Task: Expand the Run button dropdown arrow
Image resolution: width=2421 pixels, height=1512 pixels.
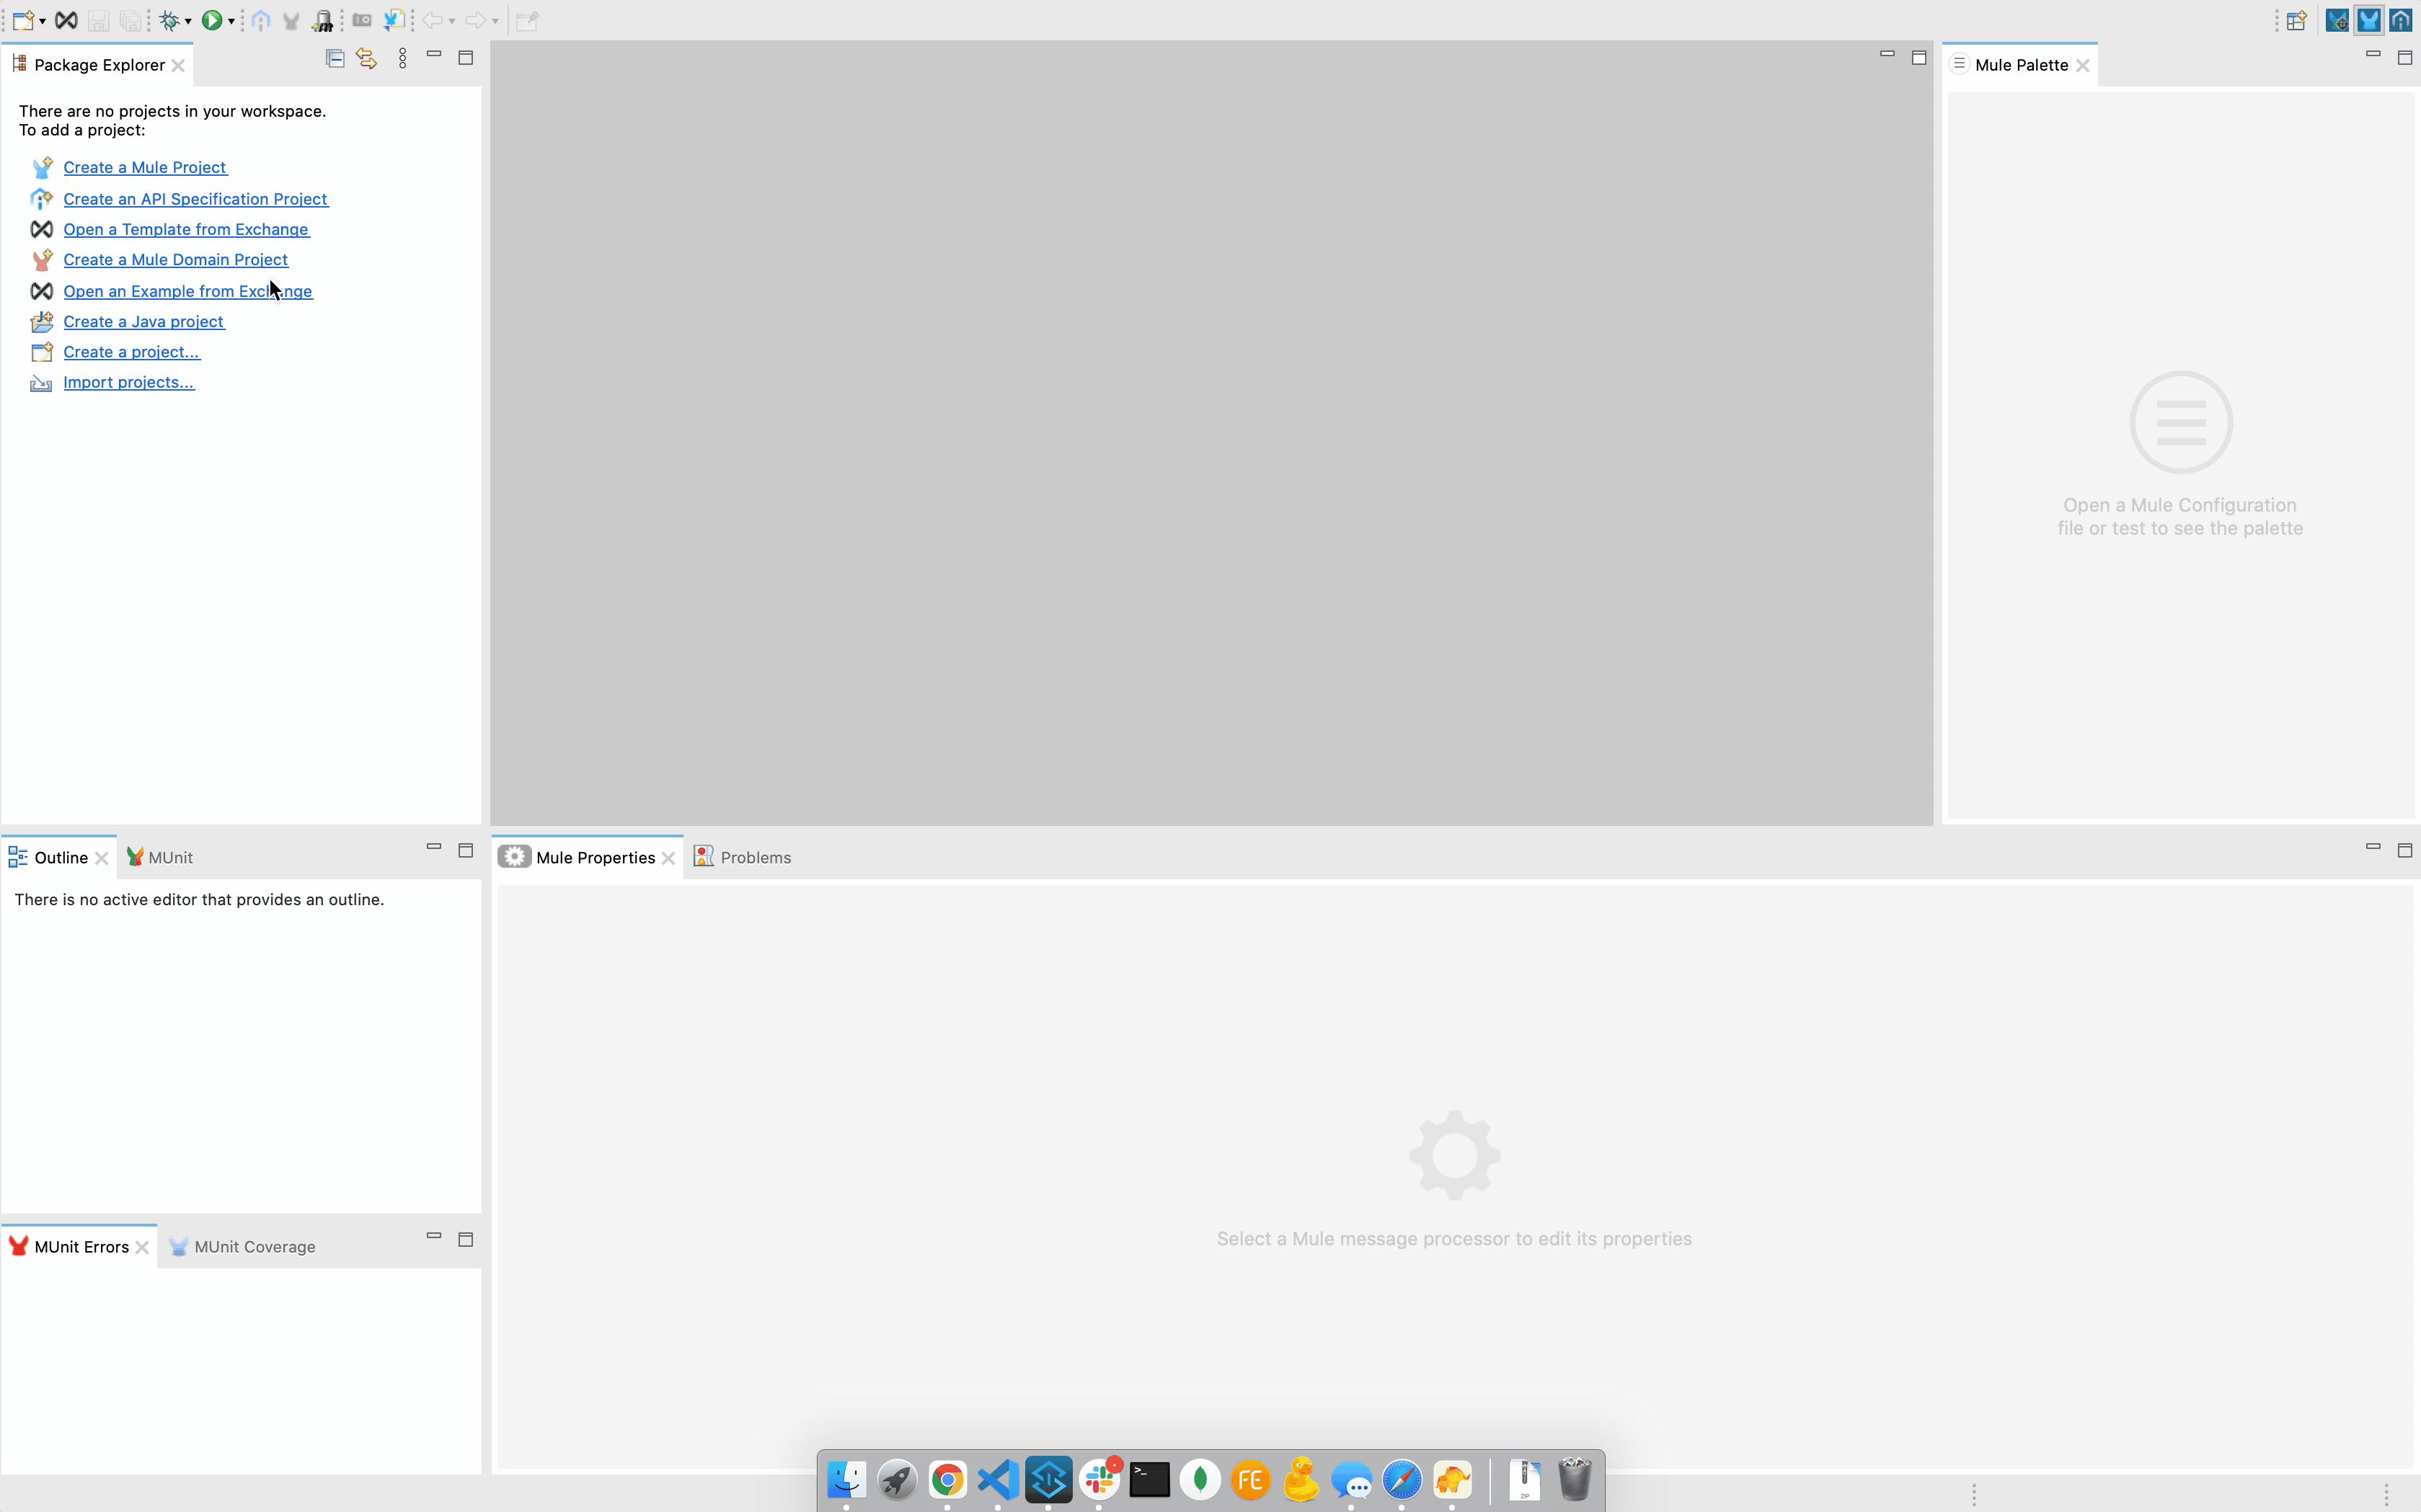Action: pyautogui.click(x=232, y=20)
